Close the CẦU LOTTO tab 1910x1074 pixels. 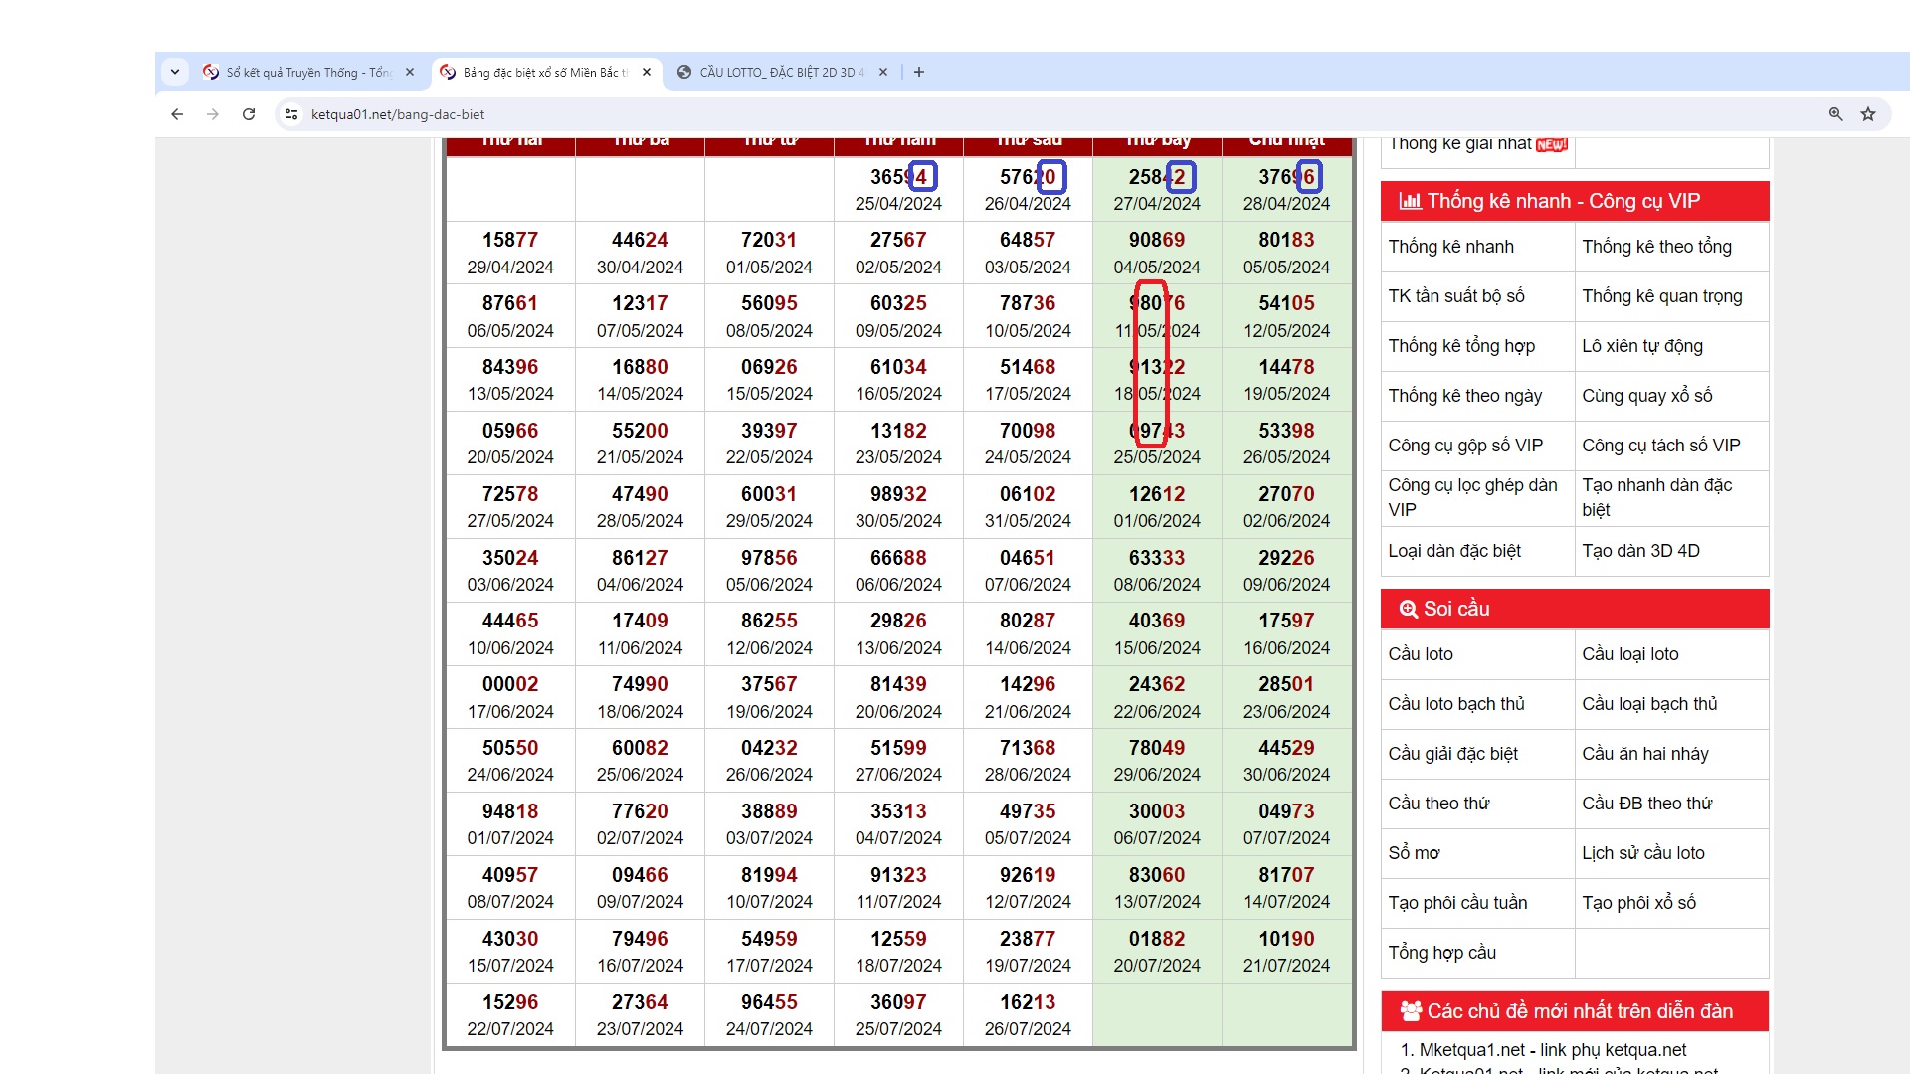pos(883,72)
